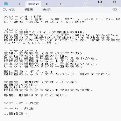Image resolution: width=121 pixels, height=121 pixels.
Task: Click the Notepad app icon in title bar
Action: [x=6, y=4]
